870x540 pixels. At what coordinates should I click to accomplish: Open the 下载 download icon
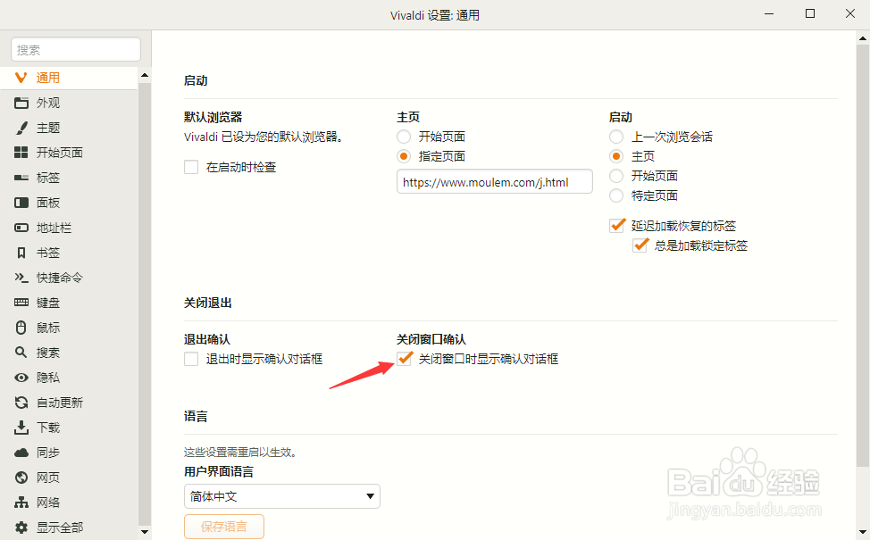(x=21, y=428)
